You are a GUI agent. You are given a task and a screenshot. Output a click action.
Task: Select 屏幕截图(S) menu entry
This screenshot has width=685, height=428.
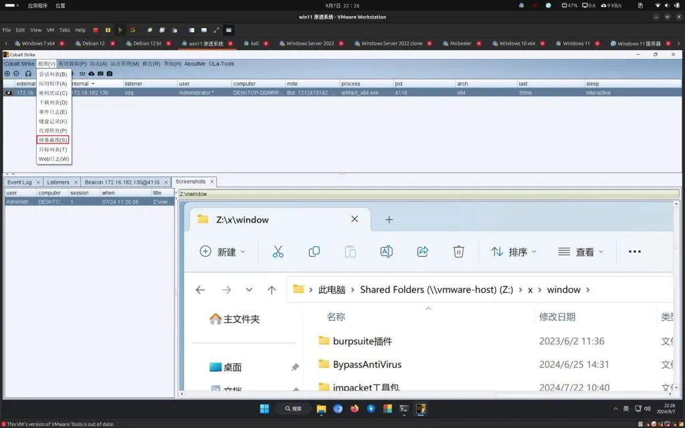(53, 140)
